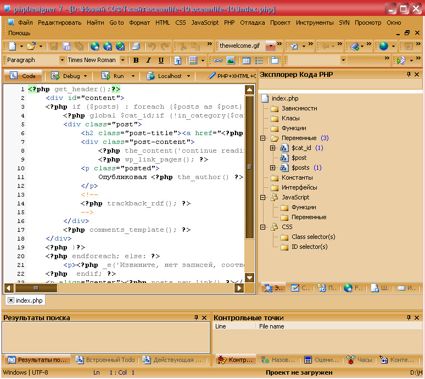The width and height of the screenshot is (425, 379).
Task: Click the Print icon in toolbar
Action: click(x=136, y=46)
